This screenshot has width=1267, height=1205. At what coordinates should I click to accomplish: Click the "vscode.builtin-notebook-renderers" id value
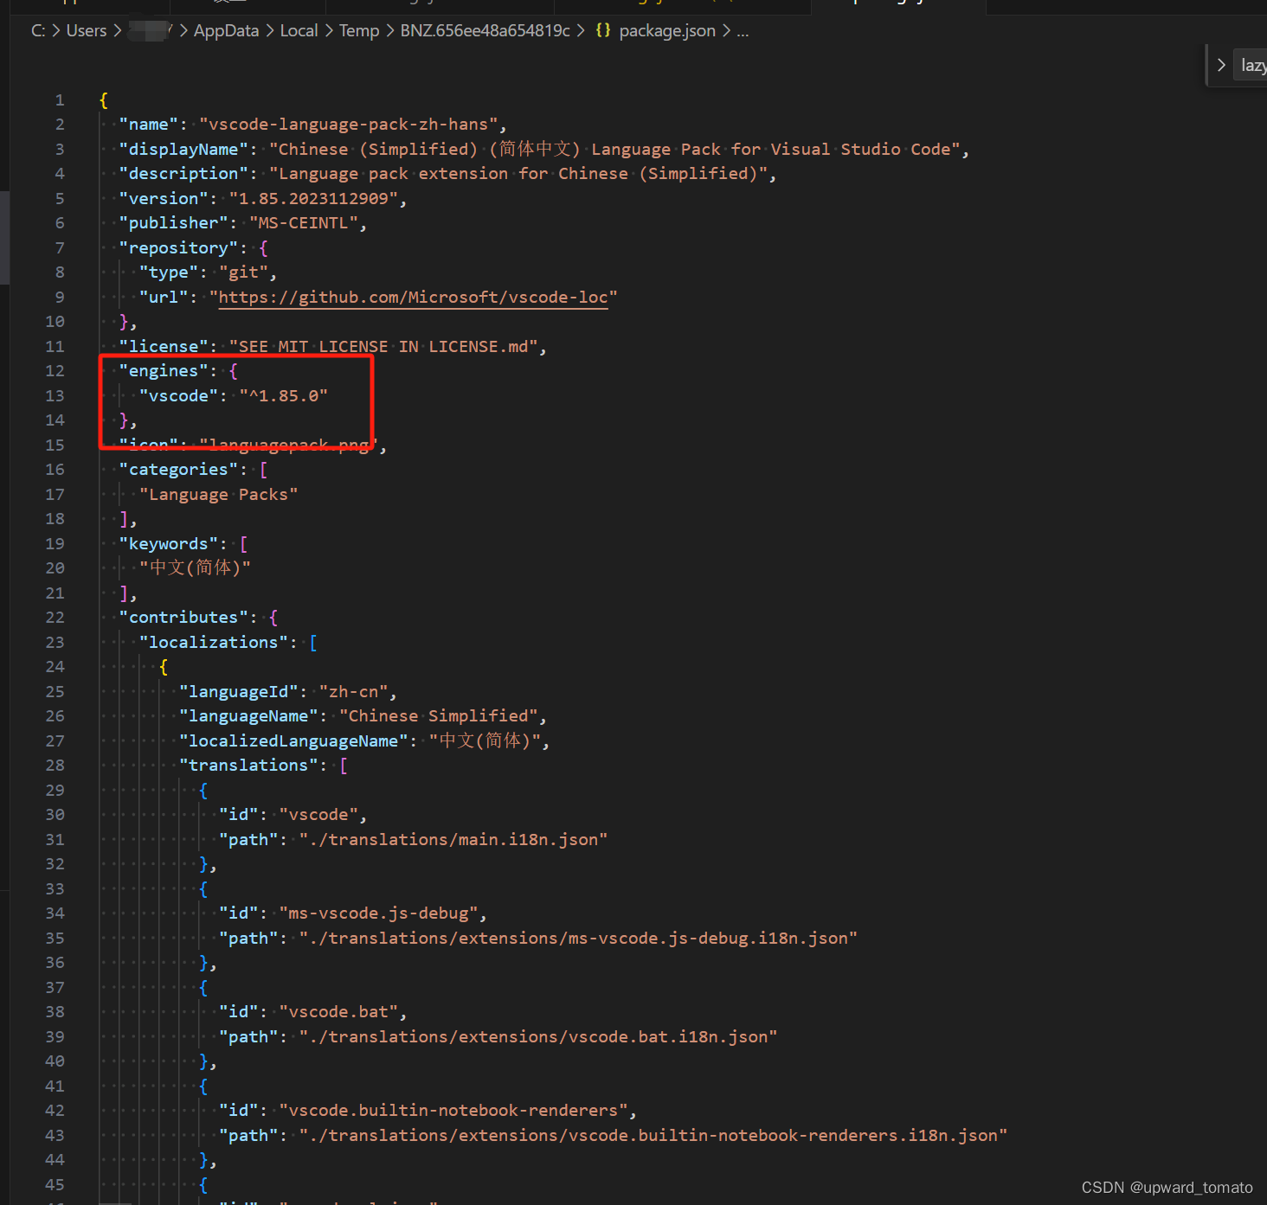(453, 1110)
